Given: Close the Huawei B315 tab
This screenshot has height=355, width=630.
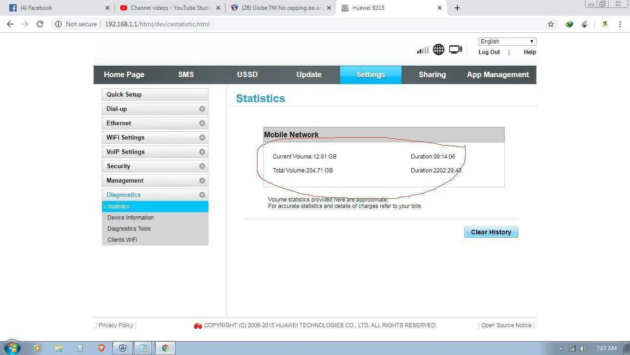Looking at the screenshot, I should pyautogui.click(x=440, y=8).
